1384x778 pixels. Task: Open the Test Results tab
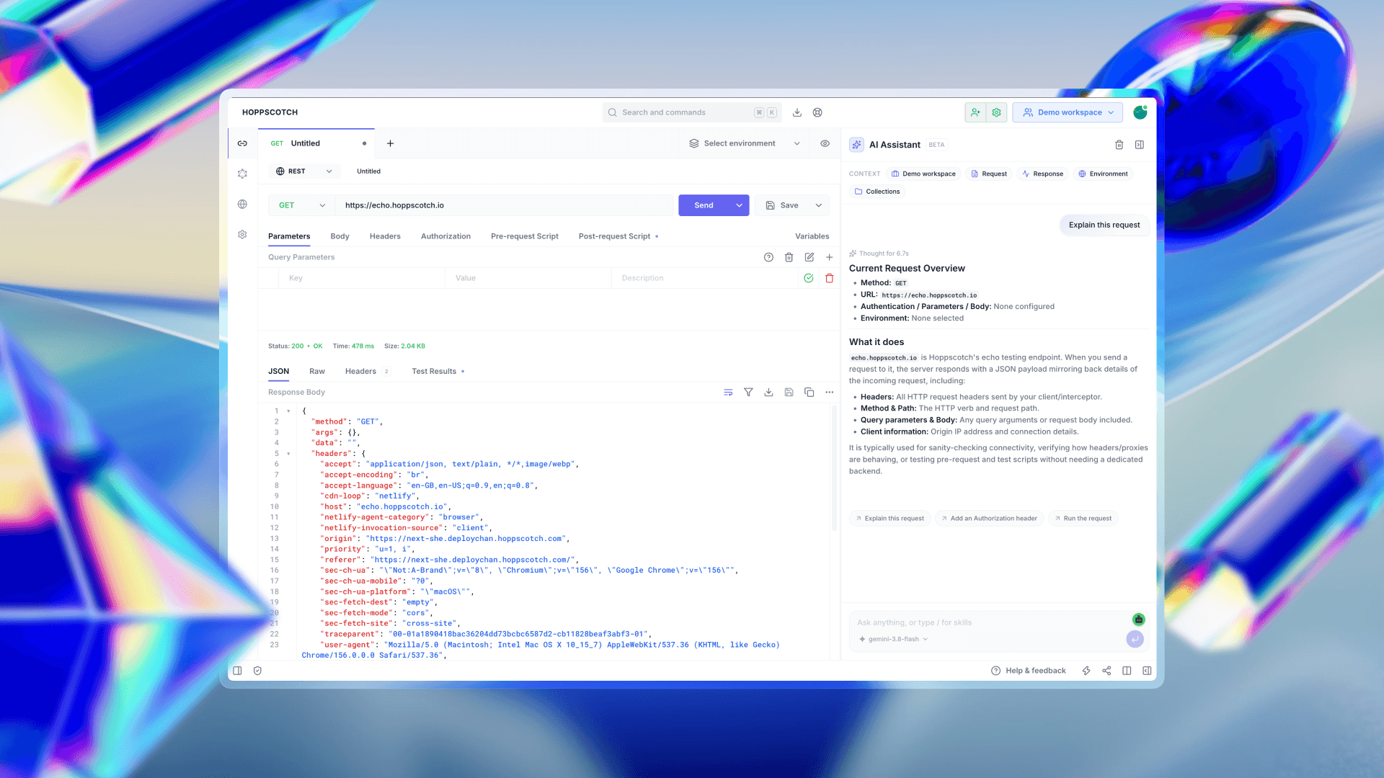point(434,372)
